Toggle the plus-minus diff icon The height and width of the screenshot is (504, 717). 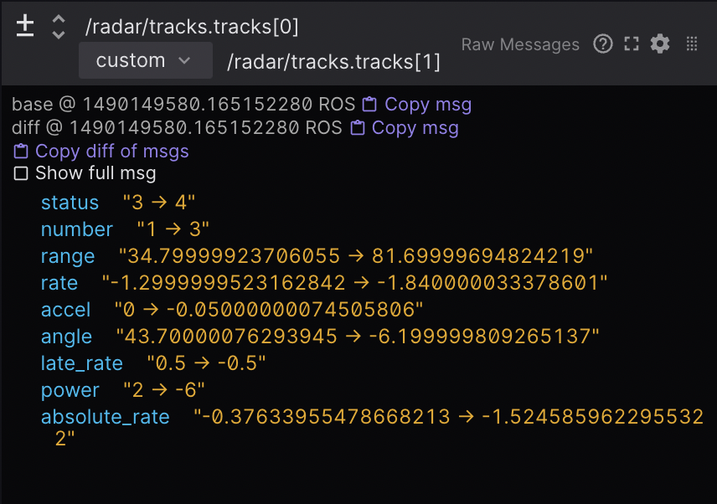pos(24,26)
